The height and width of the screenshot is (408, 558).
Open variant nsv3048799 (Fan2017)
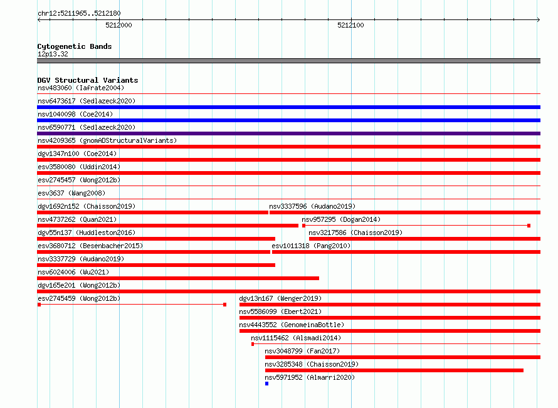click(302, 351)
